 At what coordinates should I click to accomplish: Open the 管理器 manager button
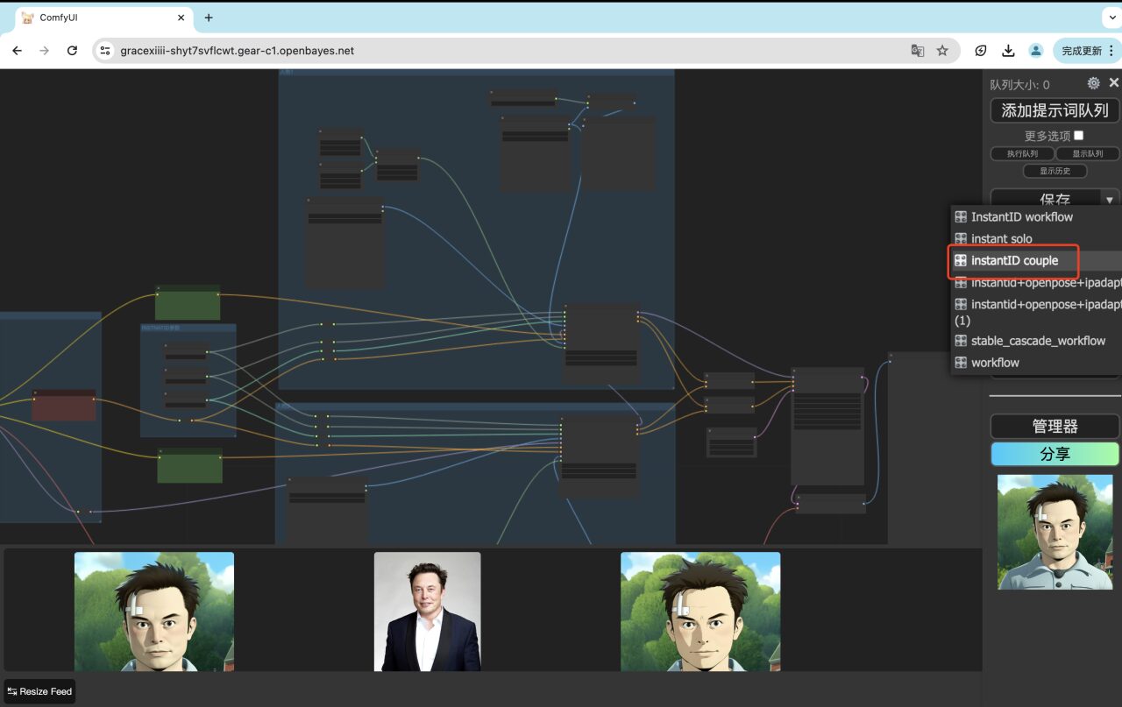coord(1055,426)
